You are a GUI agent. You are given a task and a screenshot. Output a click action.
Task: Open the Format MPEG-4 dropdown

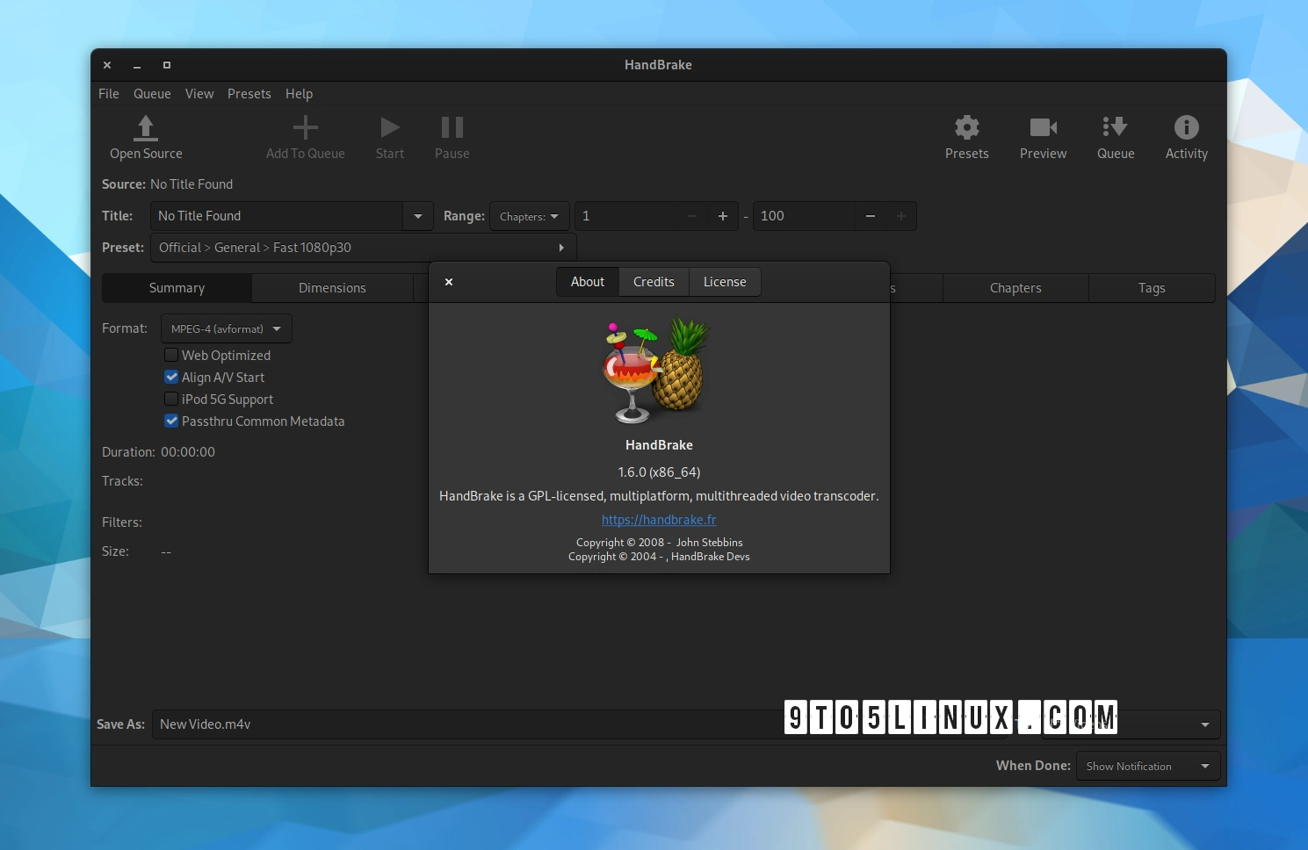coord(227,328)
